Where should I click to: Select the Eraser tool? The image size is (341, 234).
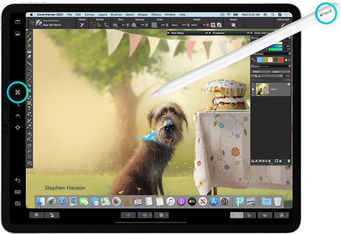coord(29,57)
